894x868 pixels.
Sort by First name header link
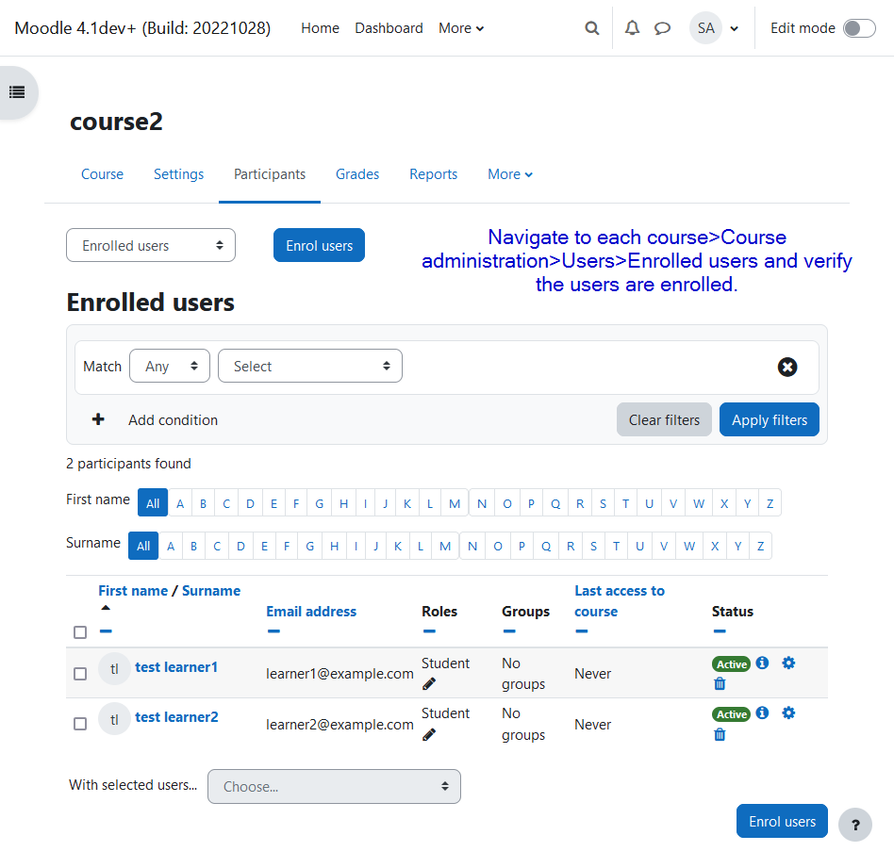point(133,590)
